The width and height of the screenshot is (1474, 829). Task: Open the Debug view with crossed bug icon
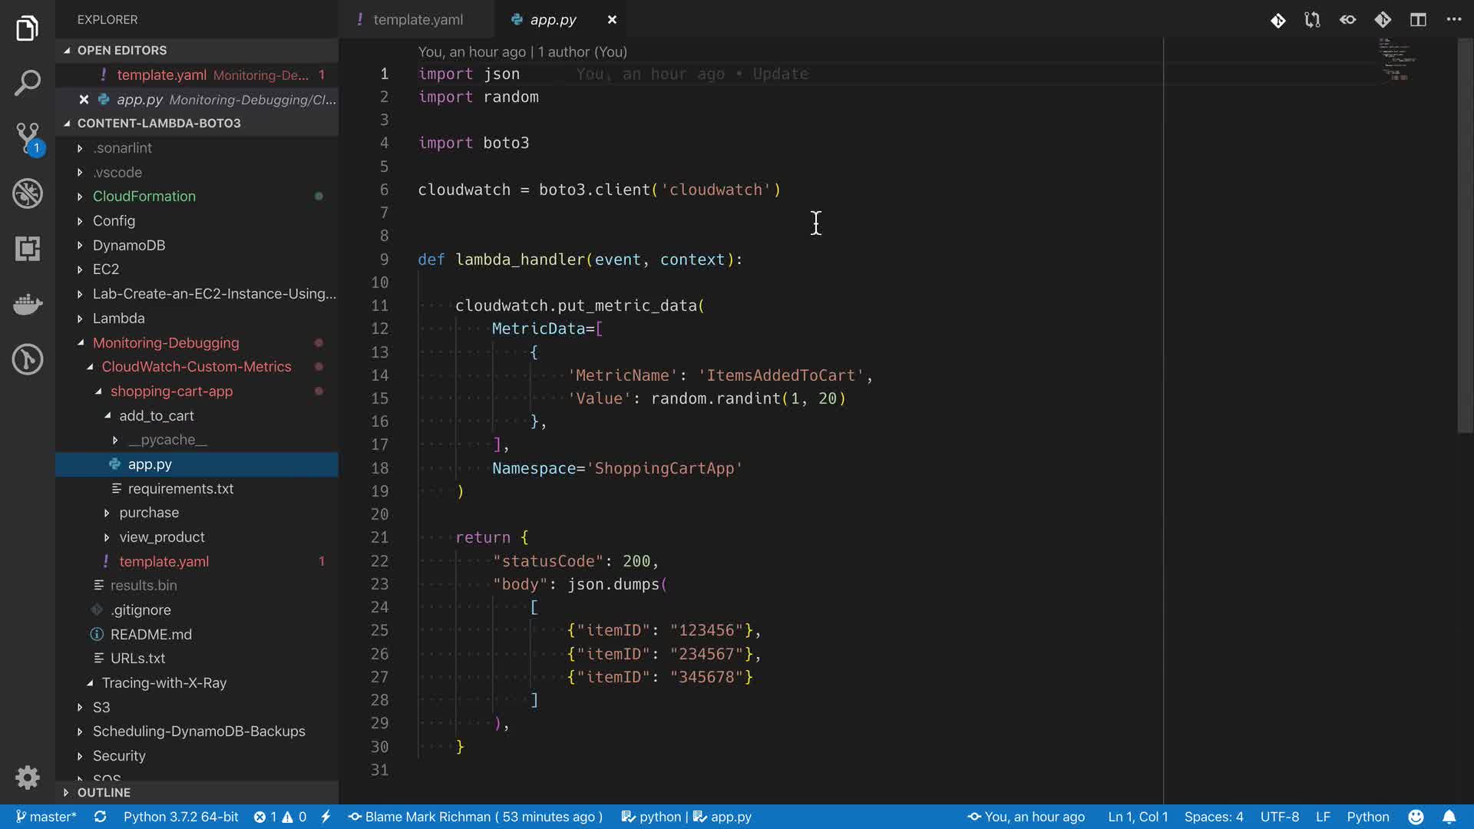click(28, 193)
